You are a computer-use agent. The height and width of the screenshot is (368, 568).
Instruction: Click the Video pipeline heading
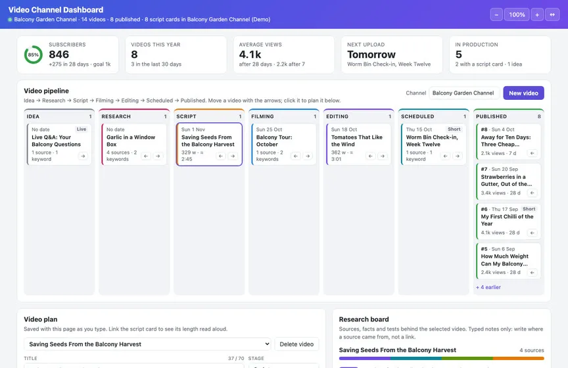47,91
